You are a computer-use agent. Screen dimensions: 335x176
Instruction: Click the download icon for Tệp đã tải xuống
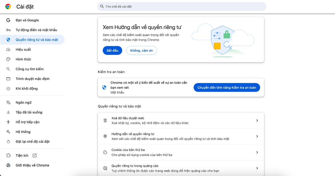point(8,112)
